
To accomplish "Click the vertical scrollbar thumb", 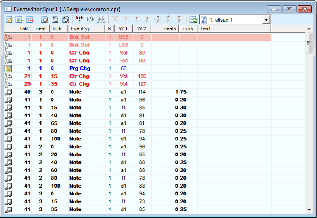I will [309, 43].
